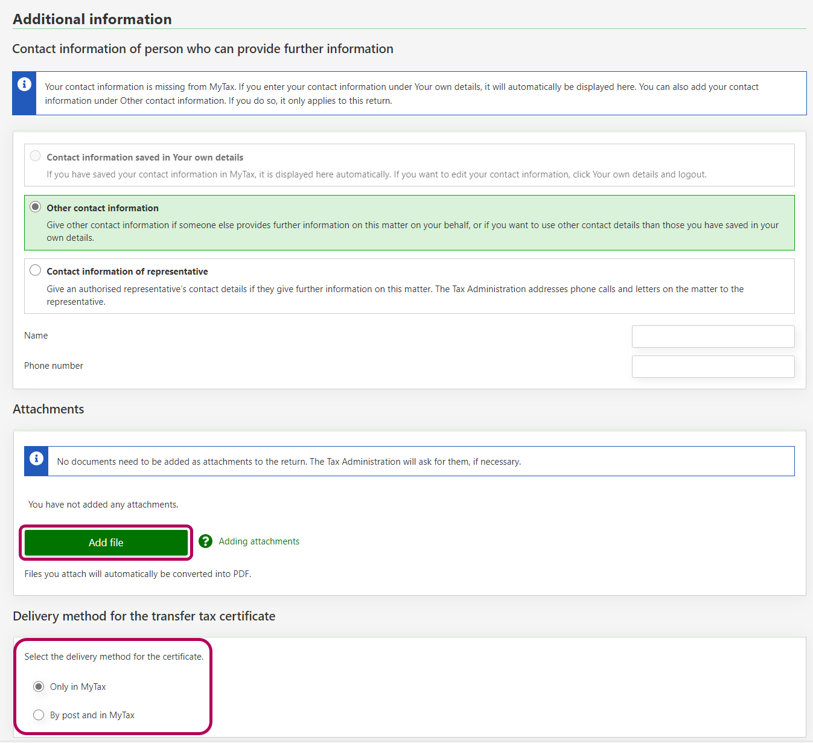The height and width of the screenshot is (743, 813).
Task: Select the Only in MyTax radio button
Action: (x=39, y=687)
